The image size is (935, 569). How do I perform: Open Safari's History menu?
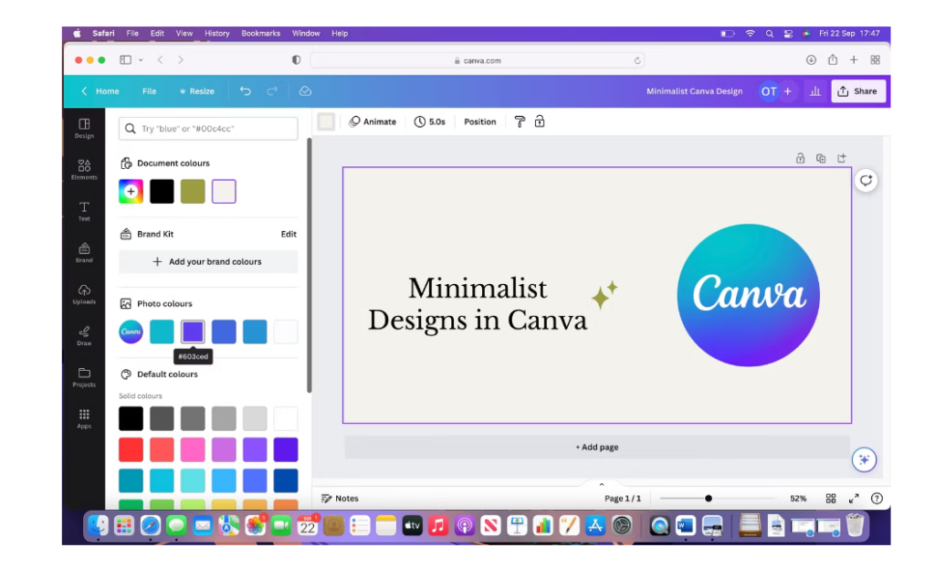[217, 34]
